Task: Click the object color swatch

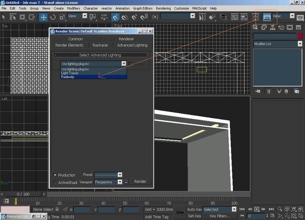Action: [300, 35]
